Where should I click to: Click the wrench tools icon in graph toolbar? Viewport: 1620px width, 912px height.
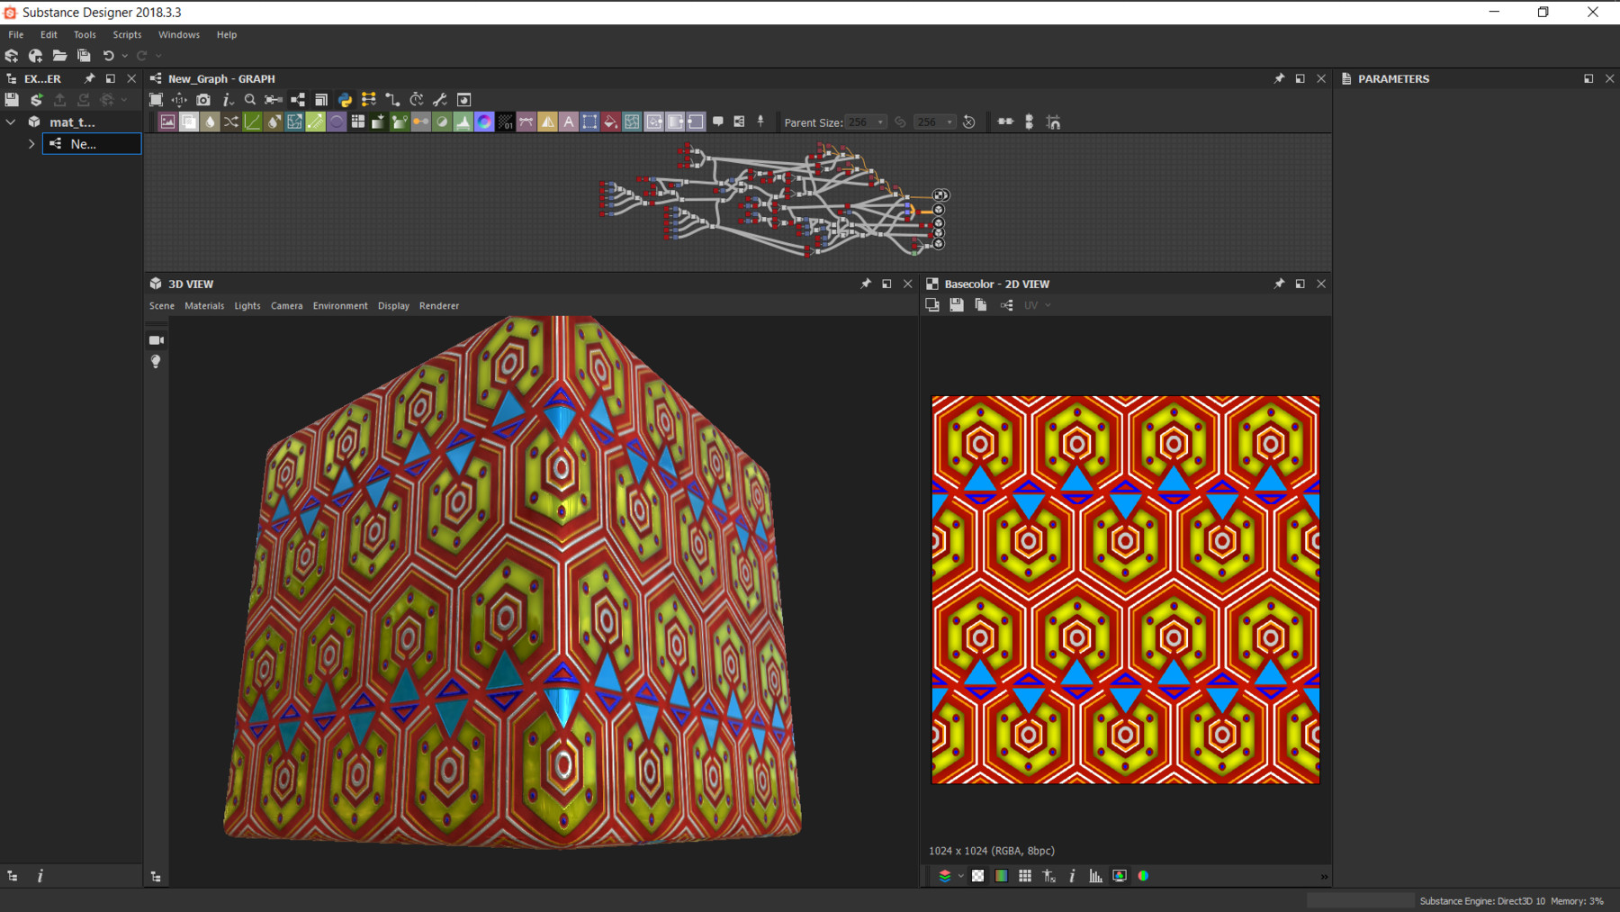click(x=440, y=99)
